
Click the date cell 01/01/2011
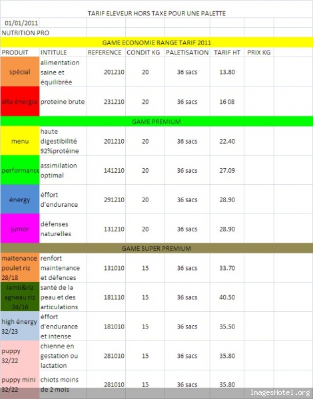pyautogui.click(x=21, y=23)
